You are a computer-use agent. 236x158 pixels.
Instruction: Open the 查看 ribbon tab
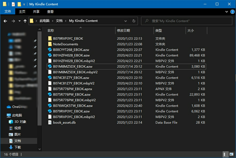50,12
